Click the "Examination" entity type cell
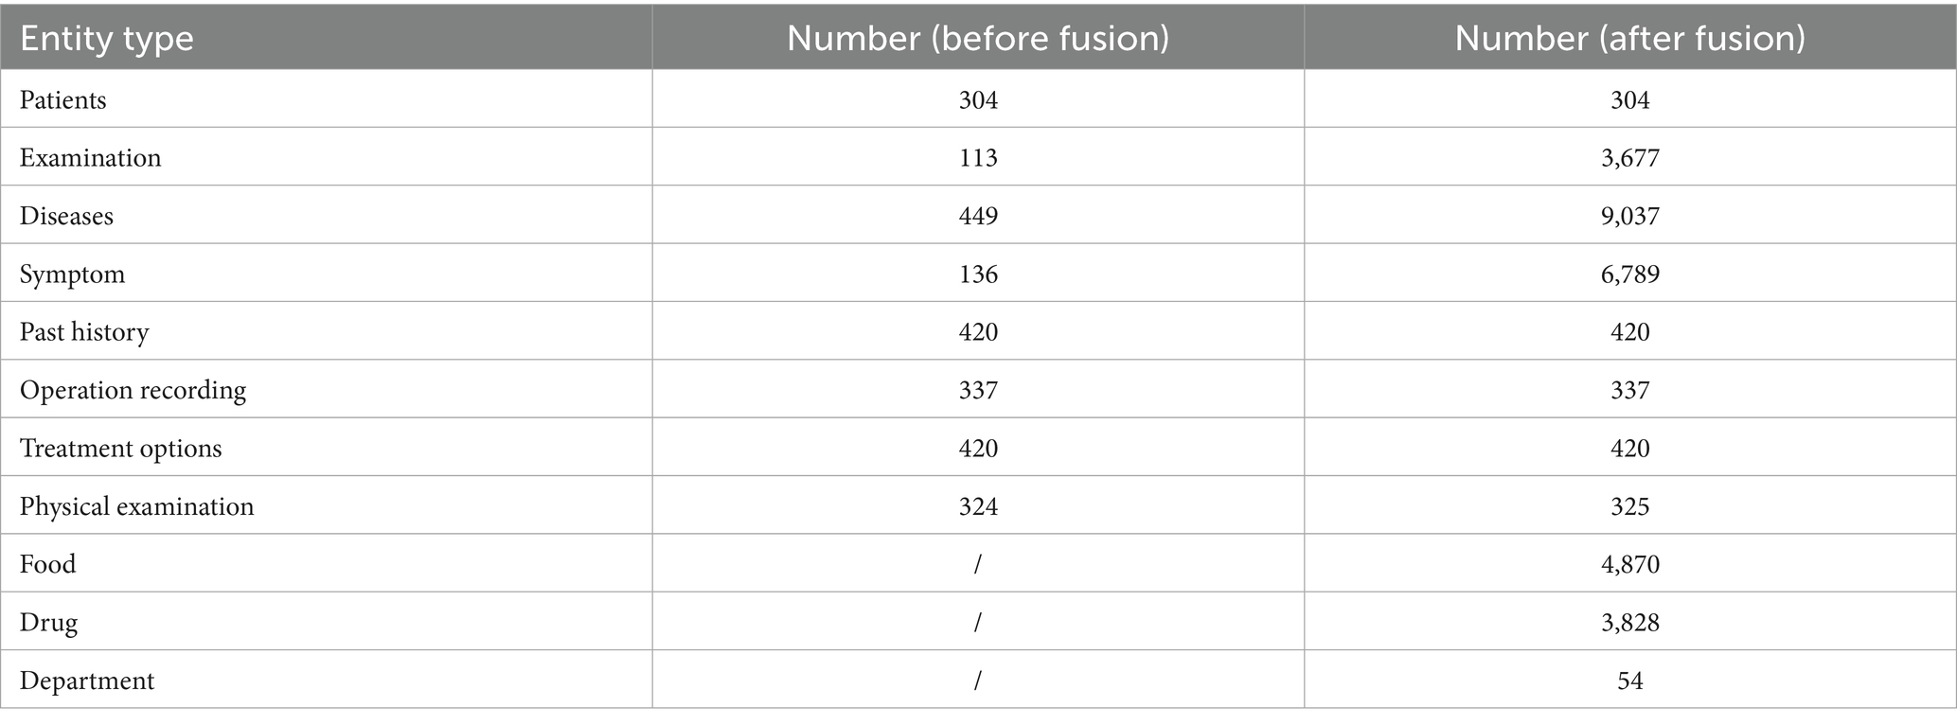 pos(91,158)
